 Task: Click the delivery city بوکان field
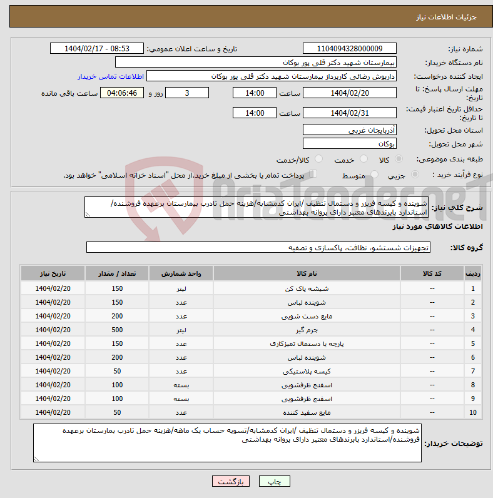coord(350,143)
